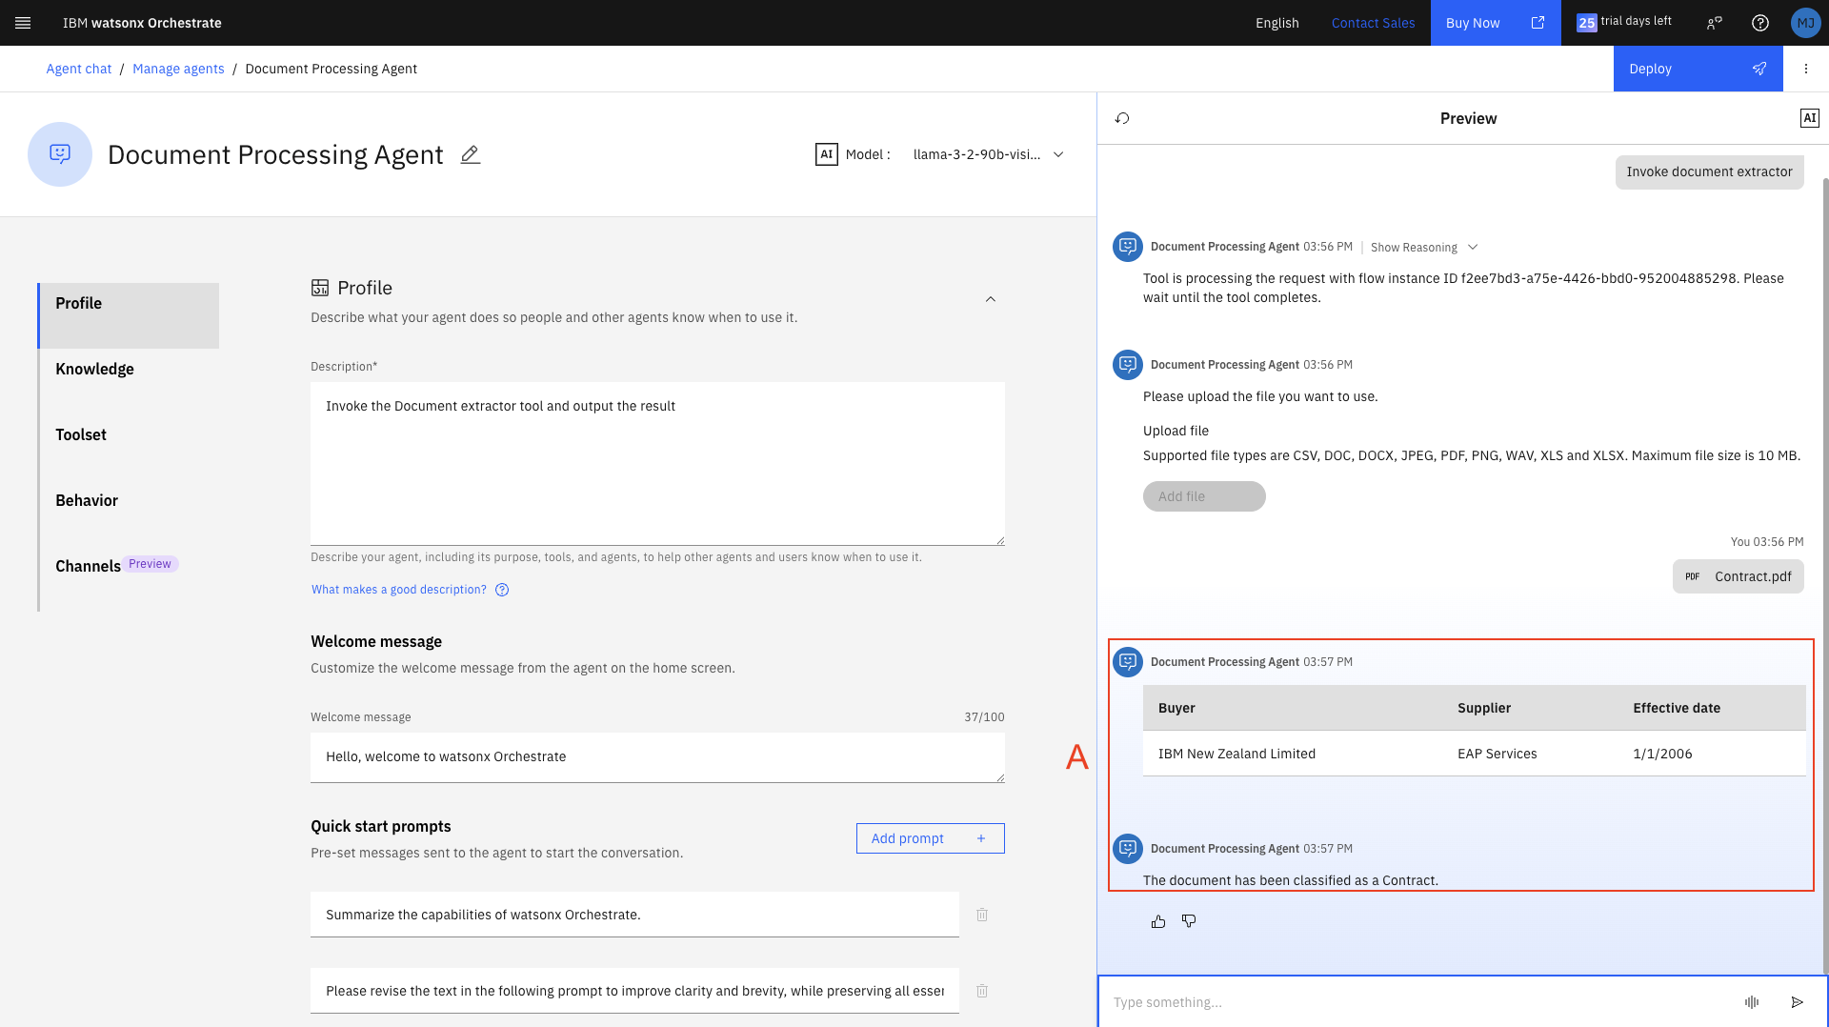
Task: Select the Behavior section tab
Action: (87, 500)
